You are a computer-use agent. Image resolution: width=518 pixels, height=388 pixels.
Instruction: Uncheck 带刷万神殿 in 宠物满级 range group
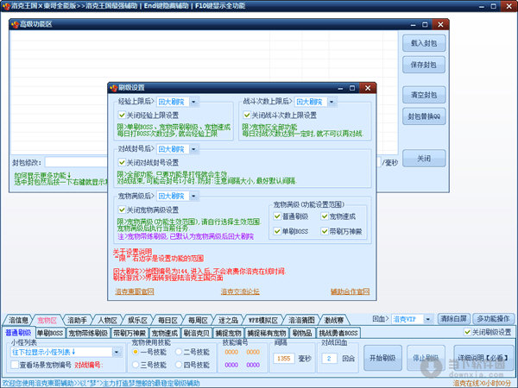(x=325, y=231)
